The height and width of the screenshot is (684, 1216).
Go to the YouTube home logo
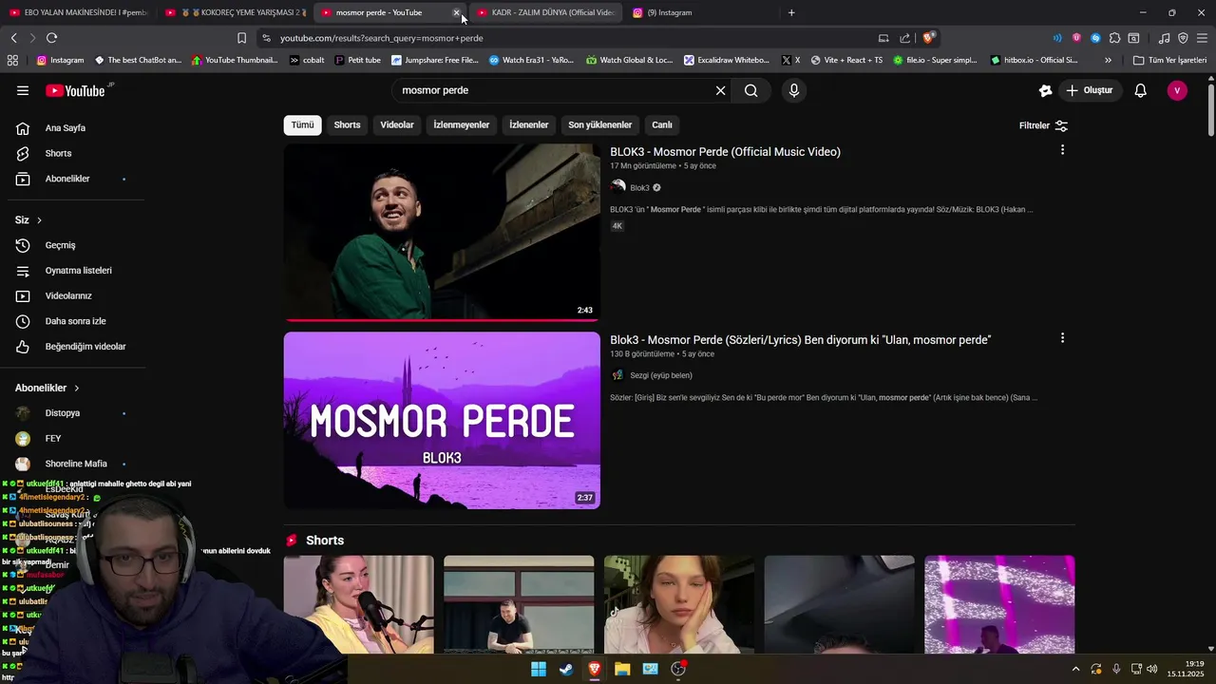75,90
